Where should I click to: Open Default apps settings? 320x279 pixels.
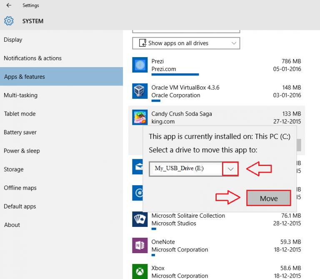tap(20, 206)
